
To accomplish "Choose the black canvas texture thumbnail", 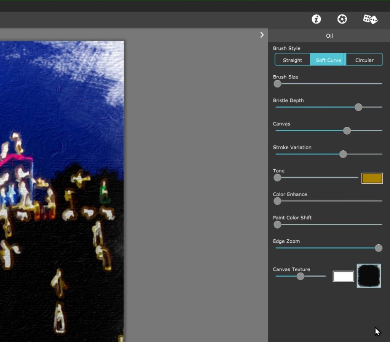I will click(369, 276).
